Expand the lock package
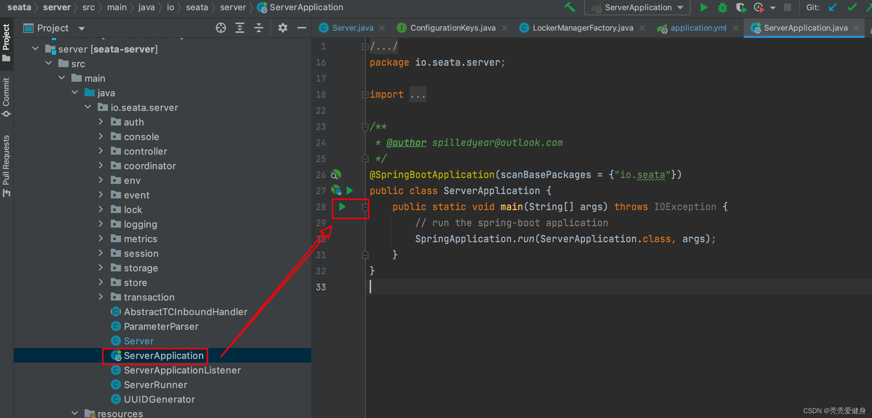This screenshot has height=418, width=872. coord(101,209)
